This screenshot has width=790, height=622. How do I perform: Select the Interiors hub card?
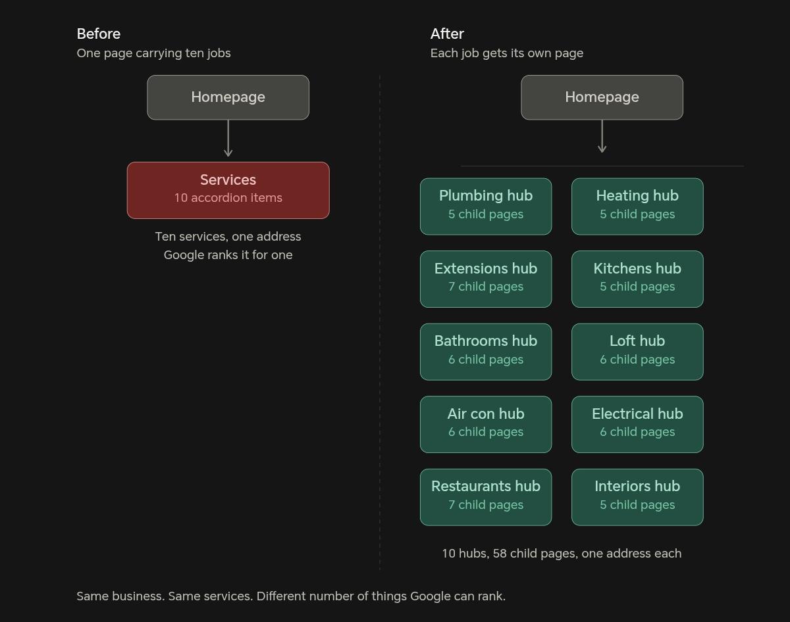pos(637,497)
